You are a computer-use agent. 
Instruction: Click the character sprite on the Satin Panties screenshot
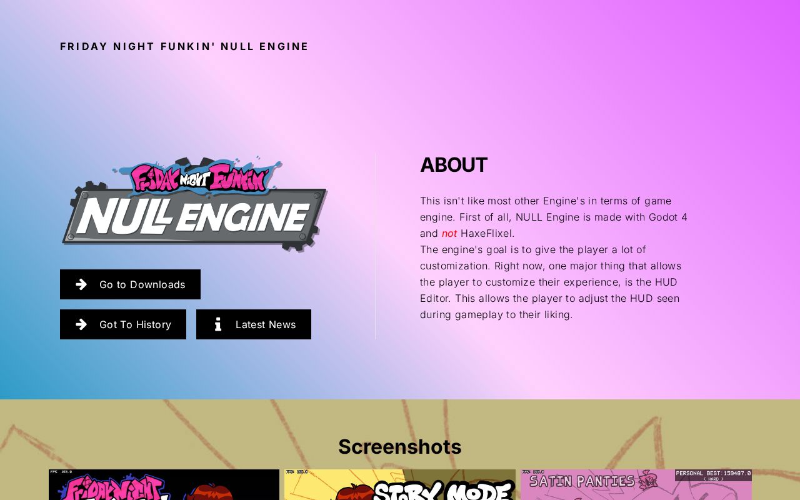click(647, 481)
